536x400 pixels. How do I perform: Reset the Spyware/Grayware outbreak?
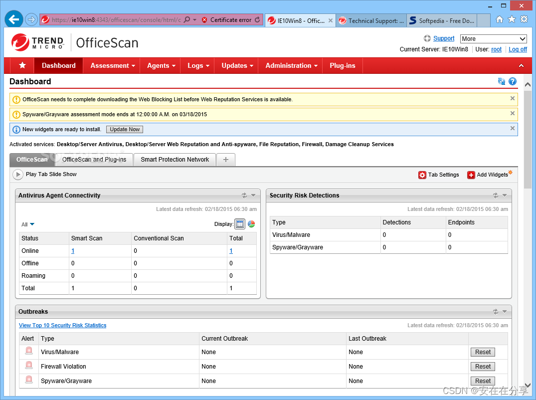click(483, 381)
